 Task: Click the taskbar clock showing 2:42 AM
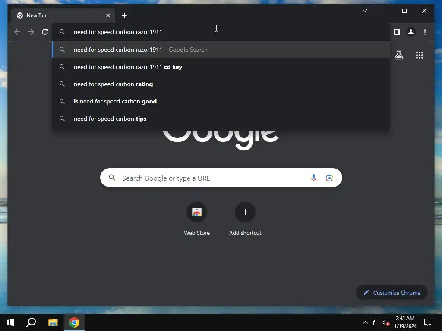(405, 322)
